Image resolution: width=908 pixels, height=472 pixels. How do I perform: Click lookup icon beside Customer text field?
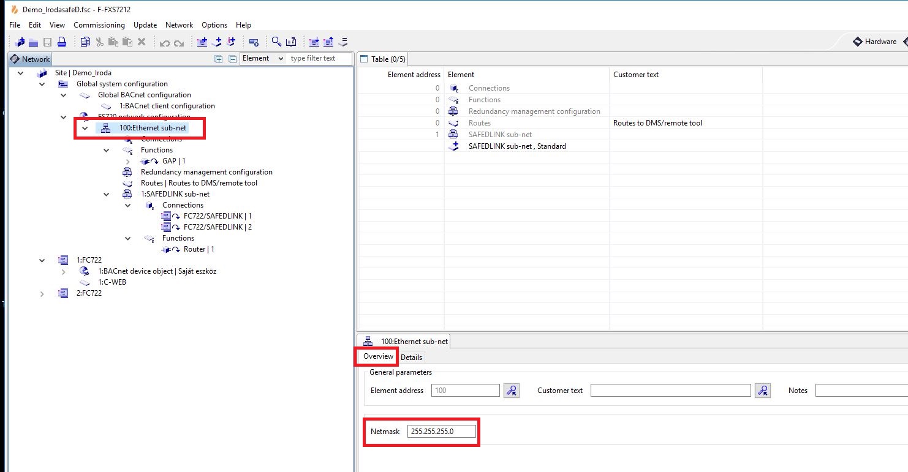point(762,391)
